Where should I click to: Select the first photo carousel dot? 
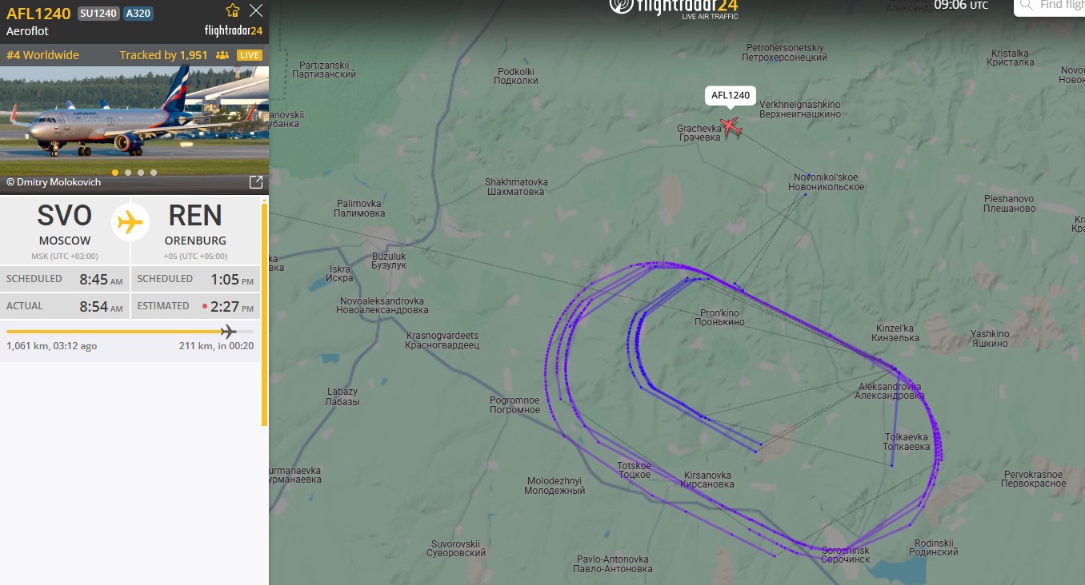115,173
